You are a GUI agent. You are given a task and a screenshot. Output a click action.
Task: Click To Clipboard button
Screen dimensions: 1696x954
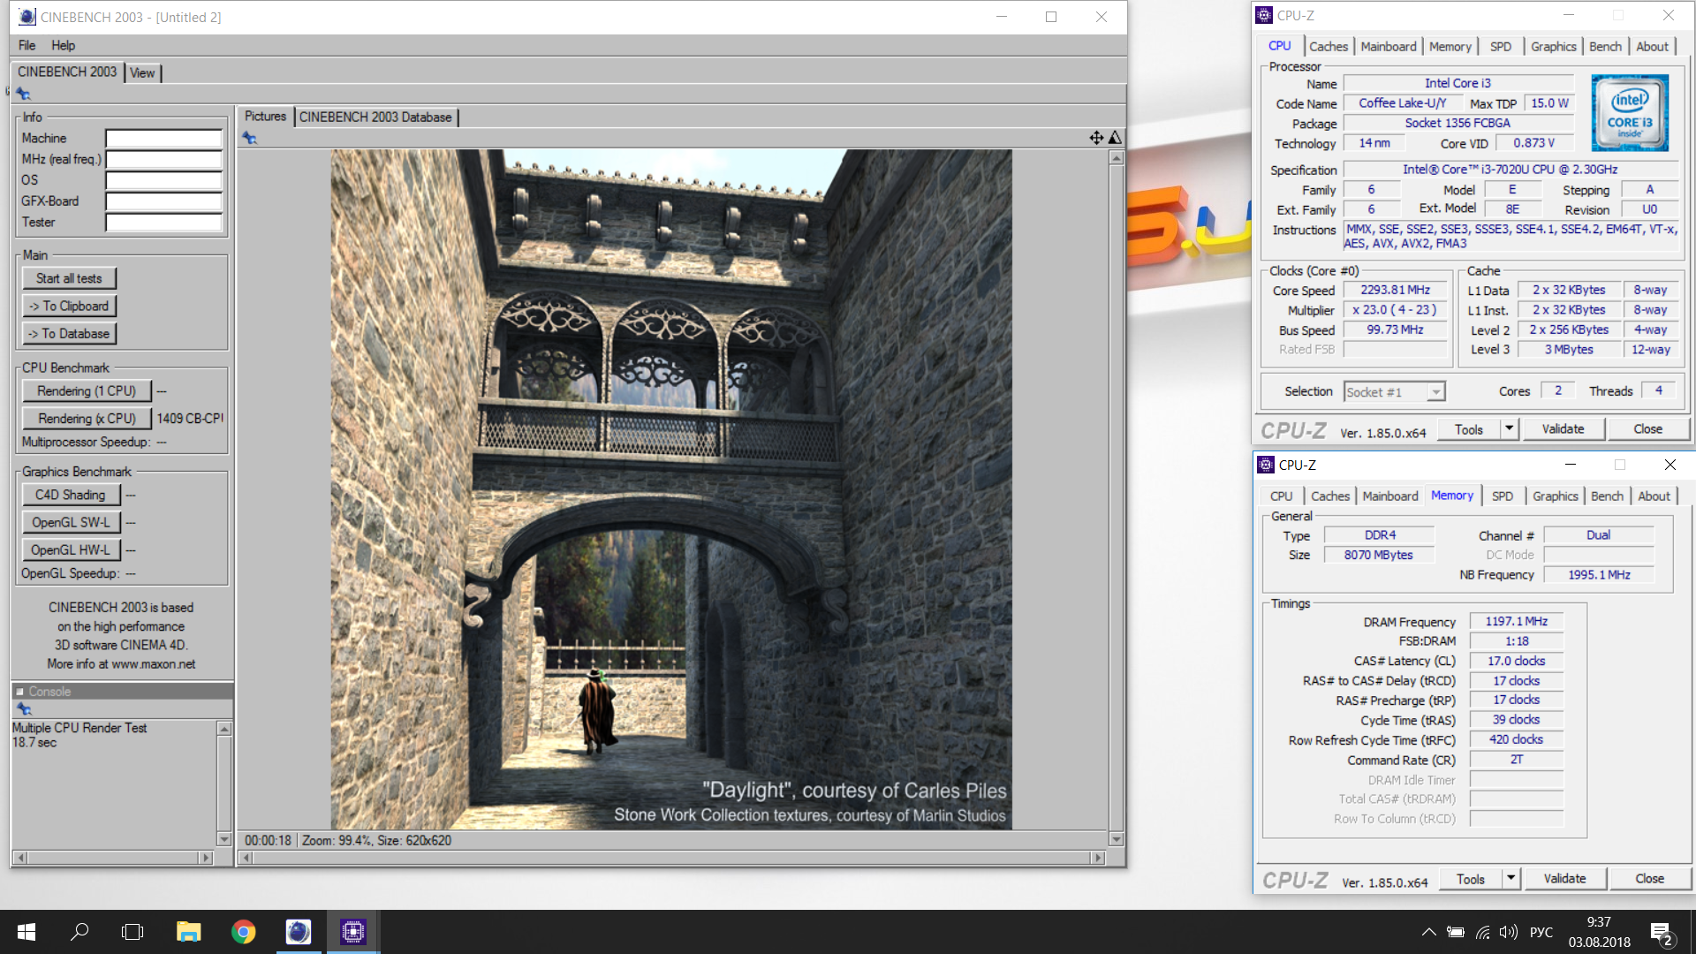[x=69, y=306]
